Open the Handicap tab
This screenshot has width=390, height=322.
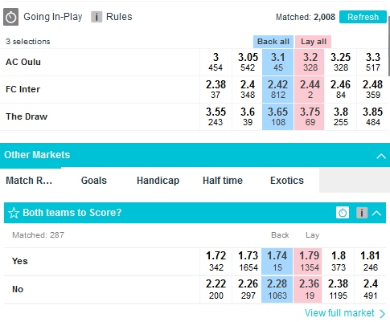(x=158, y=181)
